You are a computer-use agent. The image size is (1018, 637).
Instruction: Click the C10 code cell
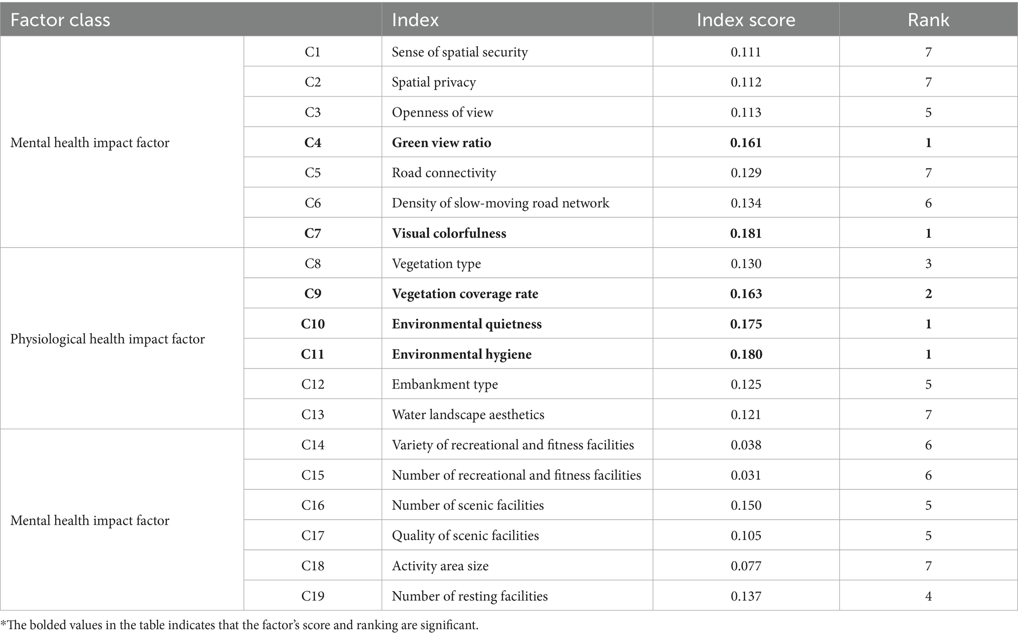click(313, 324)
